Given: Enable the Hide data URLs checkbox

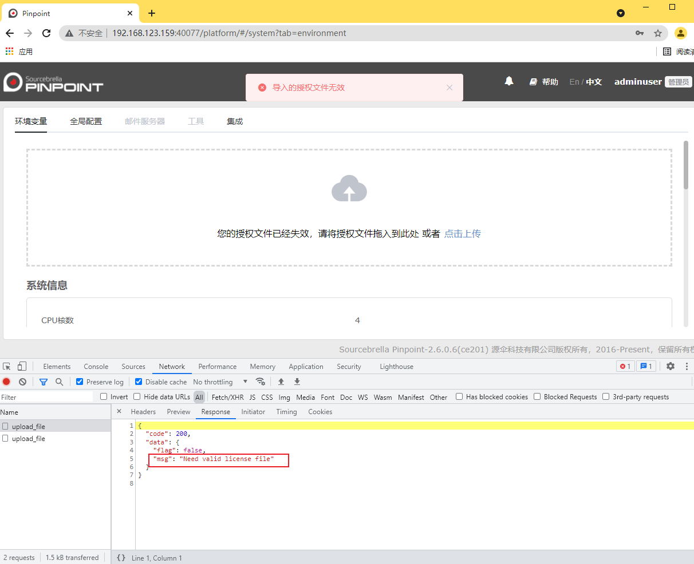Looking at the screenshot, I should [137, 396].
